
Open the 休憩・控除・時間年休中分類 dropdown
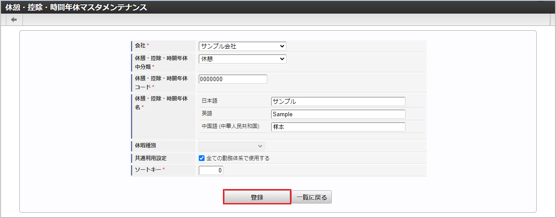tap(242, 59)
